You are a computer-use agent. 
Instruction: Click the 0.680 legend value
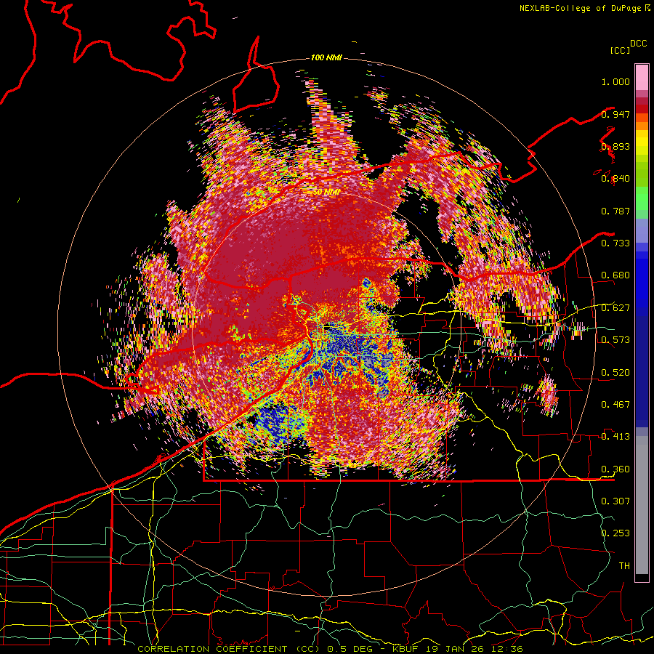(615, 275)
